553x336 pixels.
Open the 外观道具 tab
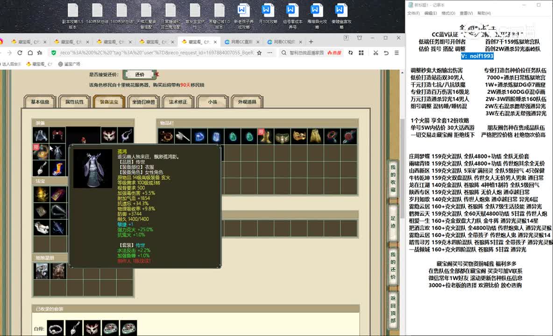(247, 102)
